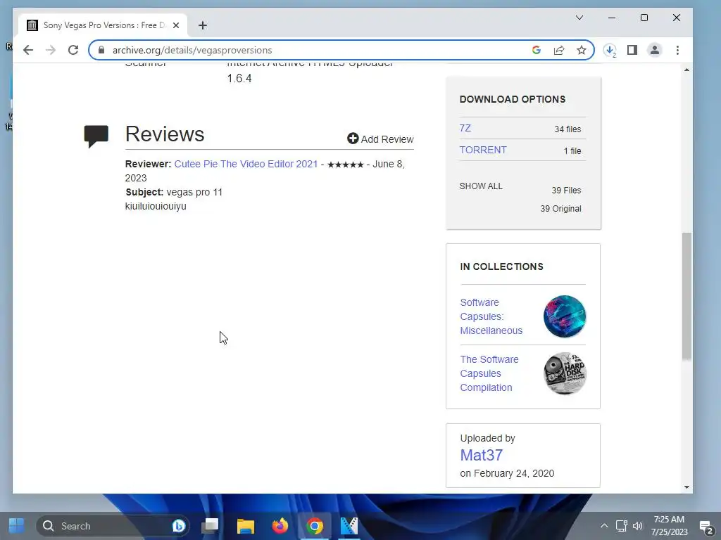Screen dimensions: 721x540
Task: Click SHOW ALL download options
Action: click(481, 186)
